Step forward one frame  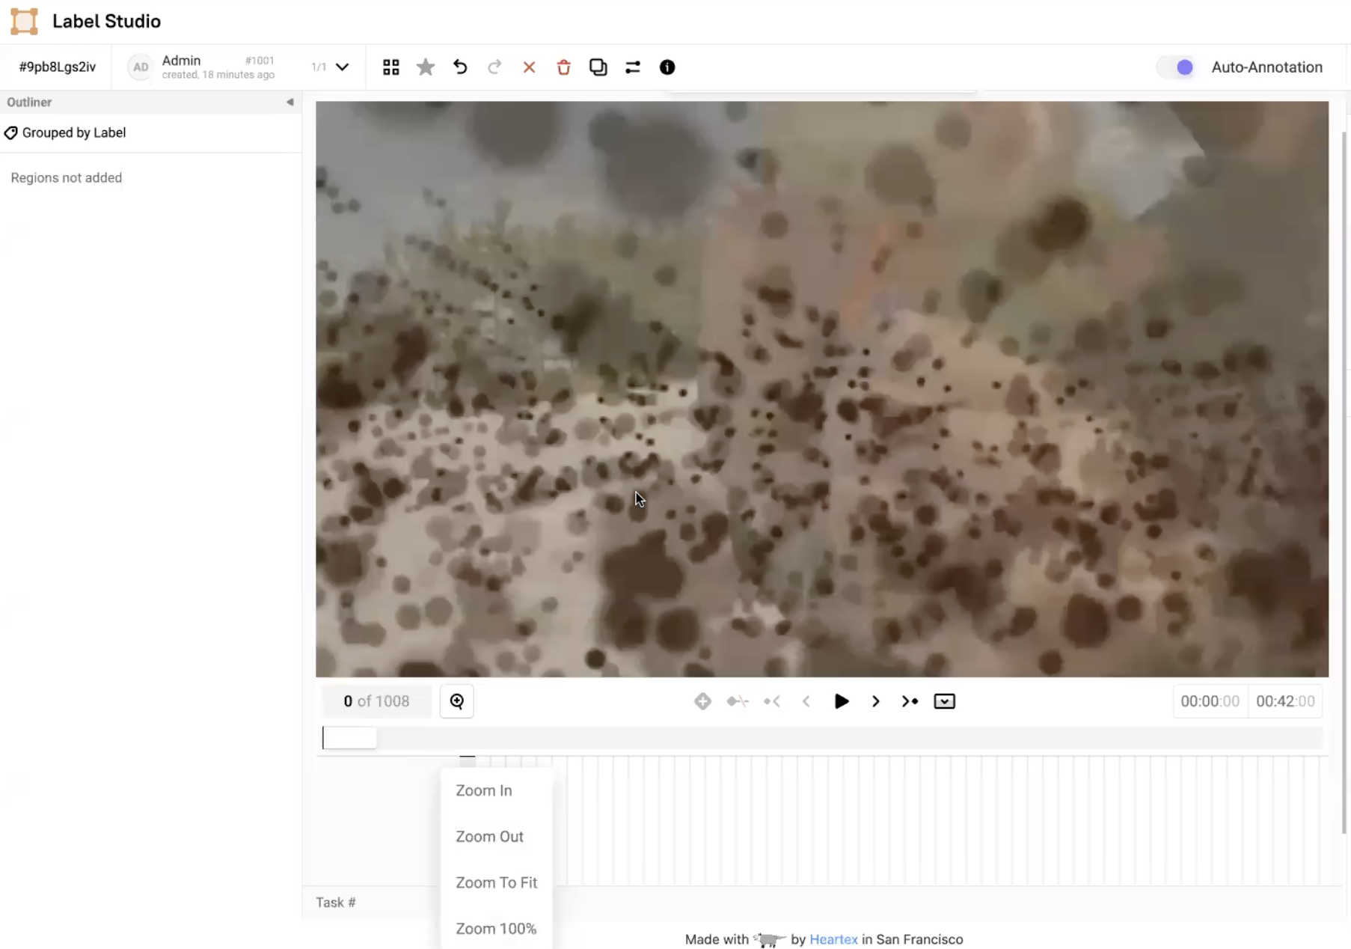[875, 701]
